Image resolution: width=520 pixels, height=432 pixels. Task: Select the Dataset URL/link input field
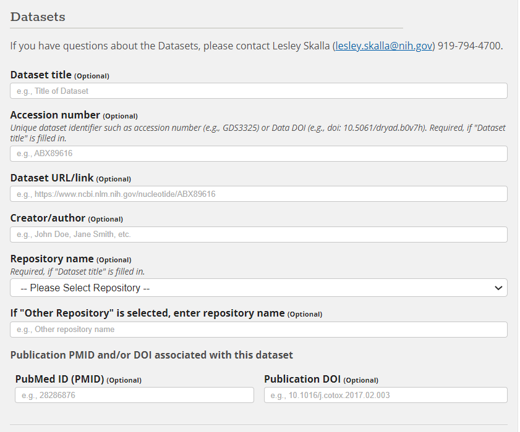258,194
